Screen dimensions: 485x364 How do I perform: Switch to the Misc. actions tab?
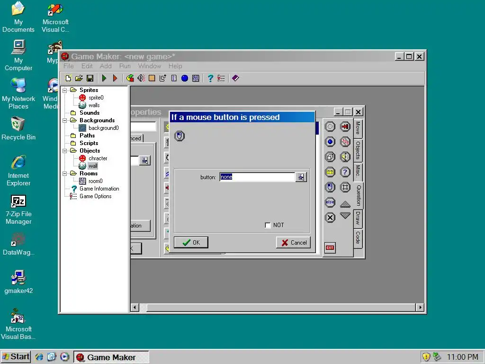tap(358, 171)
